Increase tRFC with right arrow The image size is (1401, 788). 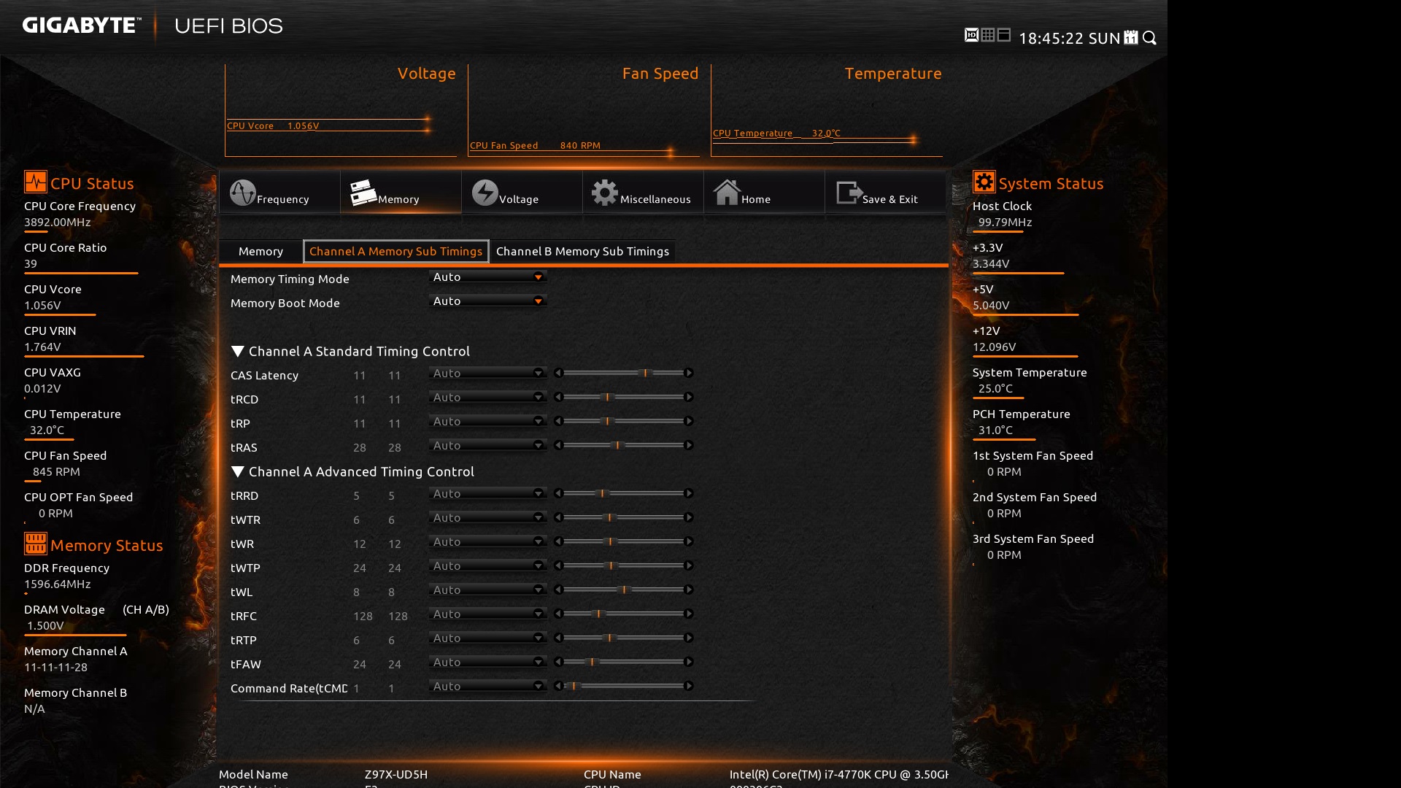(x=688, y=614)
